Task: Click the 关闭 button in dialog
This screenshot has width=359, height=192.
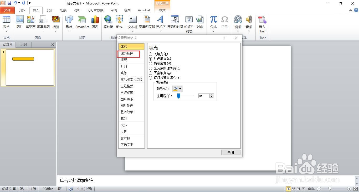Action: (230, 152)
